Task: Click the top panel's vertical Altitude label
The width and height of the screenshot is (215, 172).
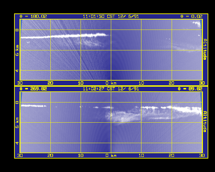Action: (x=205, y=49)
